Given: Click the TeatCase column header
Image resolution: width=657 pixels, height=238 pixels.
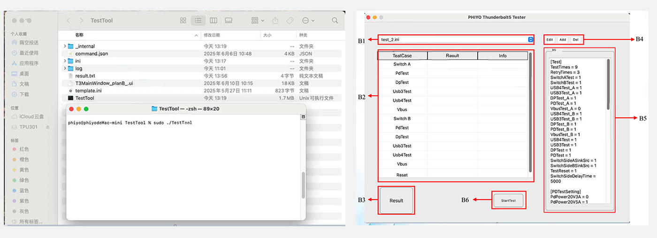Looking at the screenshot, I should coord(402,55).
